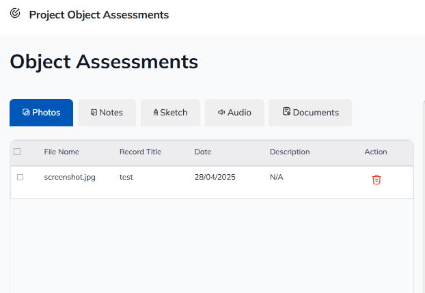Open the Documents tab
Screen dimensions: 425x293
[310, 113]
